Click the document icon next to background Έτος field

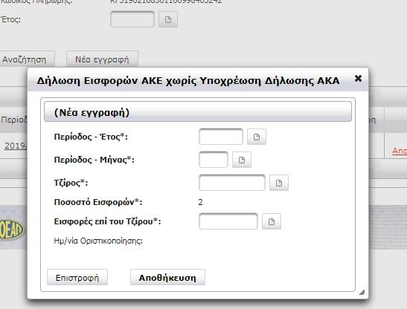pos(168,19)
